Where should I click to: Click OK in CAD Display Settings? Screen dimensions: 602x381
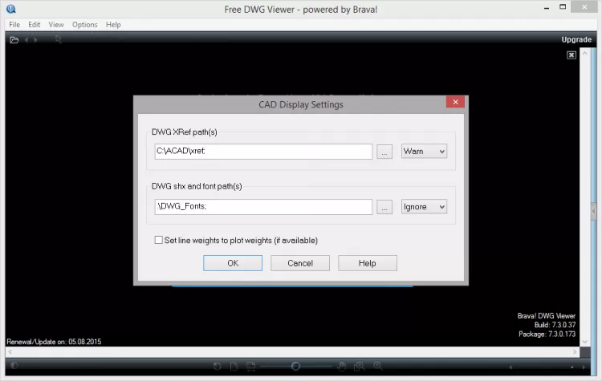point(233,263)
